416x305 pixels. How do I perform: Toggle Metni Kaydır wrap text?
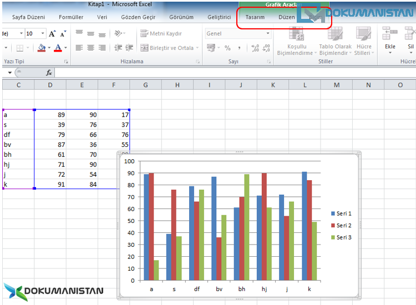(x=161, y=33)
